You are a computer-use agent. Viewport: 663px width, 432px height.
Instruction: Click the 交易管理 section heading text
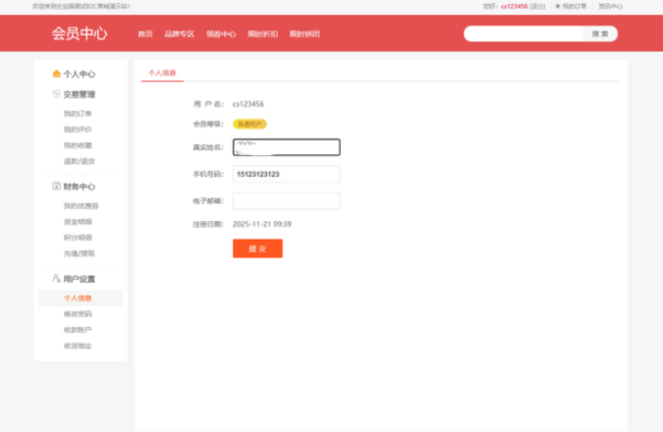pyautogui.click(x=80, y=94)
